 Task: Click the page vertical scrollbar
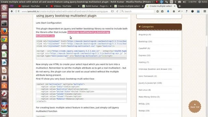point(207,41)
